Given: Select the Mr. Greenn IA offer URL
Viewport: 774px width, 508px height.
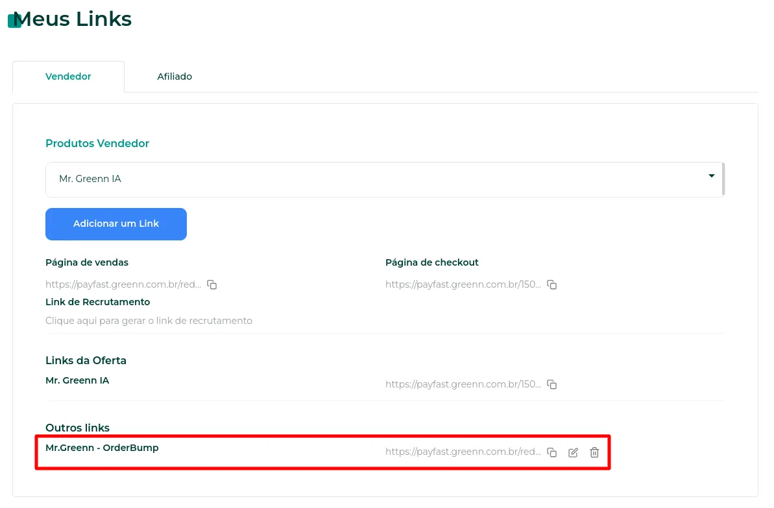Looking at the screenshot, I should (463, 384).
